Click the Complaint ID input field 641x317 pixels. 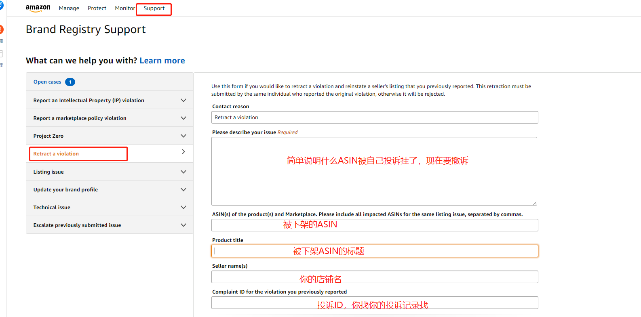click(x=375, y=303)
